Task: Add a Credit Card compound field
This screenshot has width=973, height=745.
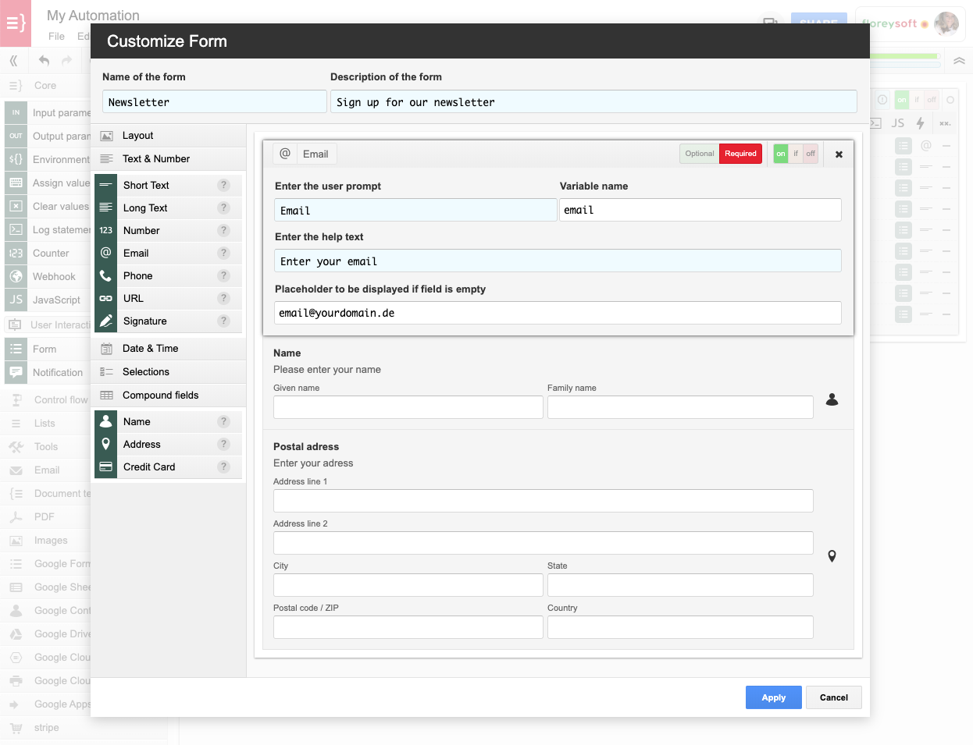Action: click(x=168, y=467)
